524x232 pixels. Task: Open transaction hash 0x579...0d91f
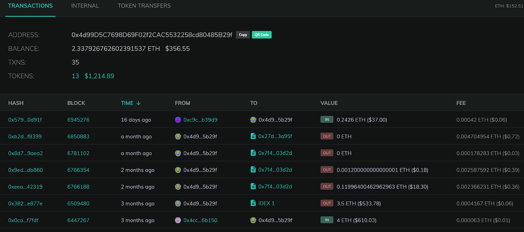25,120
